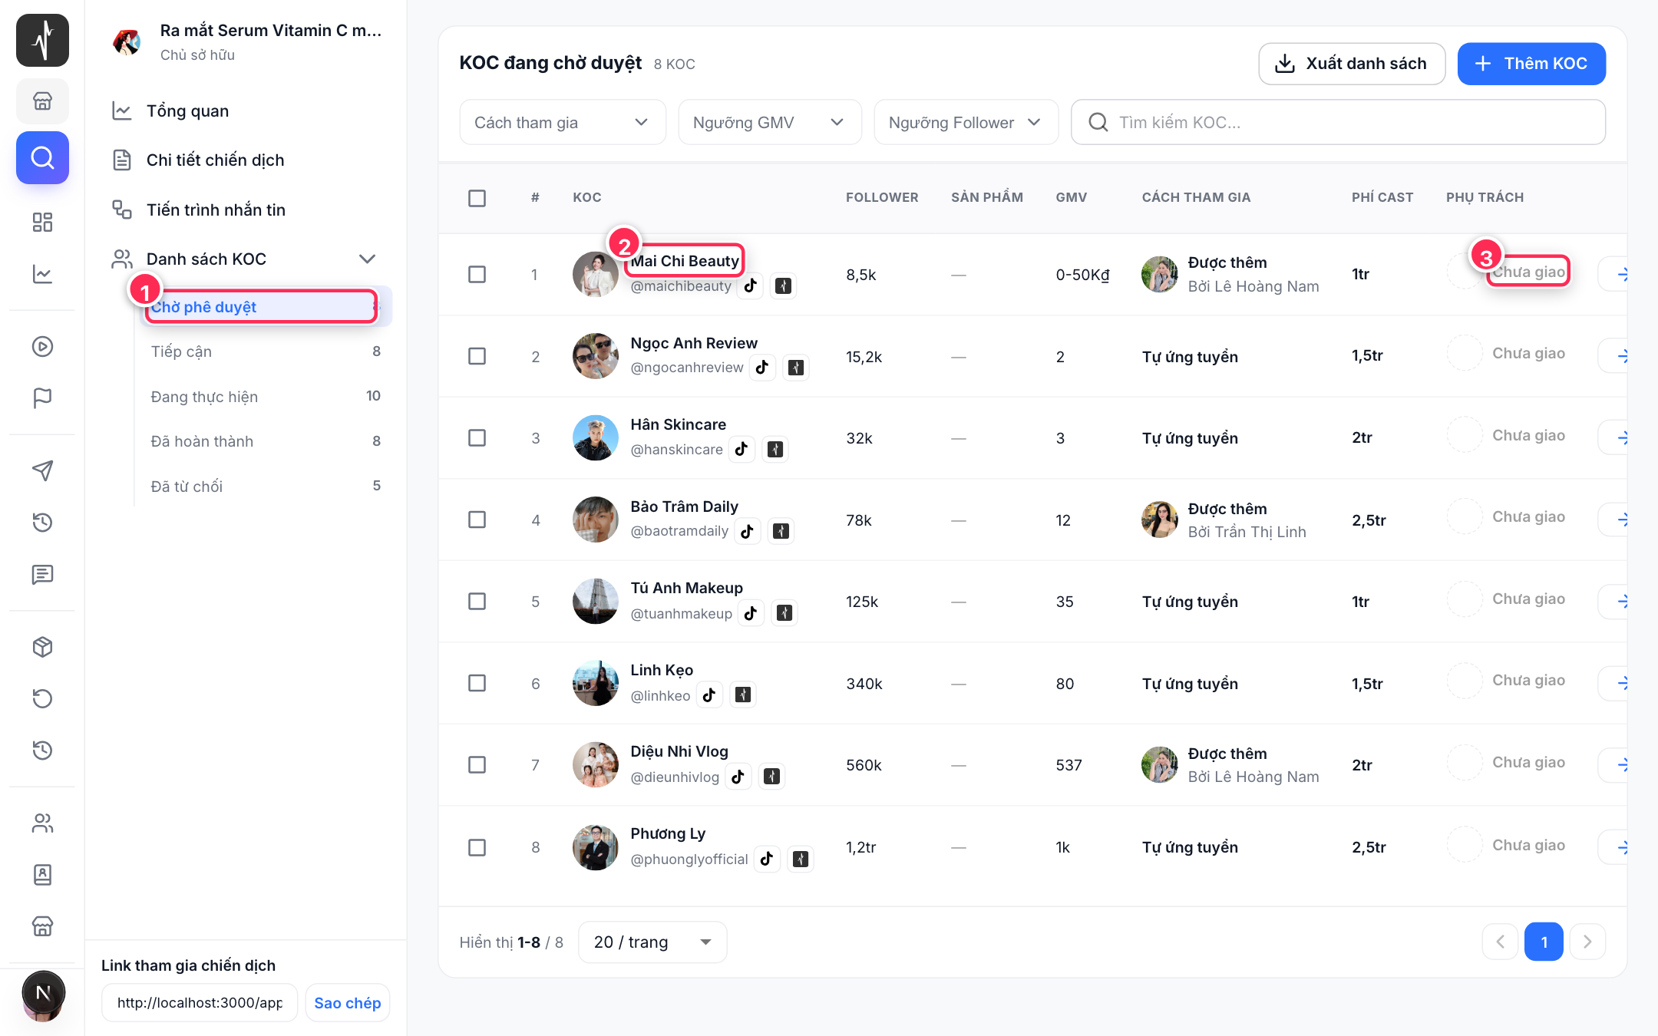Click Sao chép to copy campaign link
This screenshot has height=1036, width=1658.
pos(347,1003)
